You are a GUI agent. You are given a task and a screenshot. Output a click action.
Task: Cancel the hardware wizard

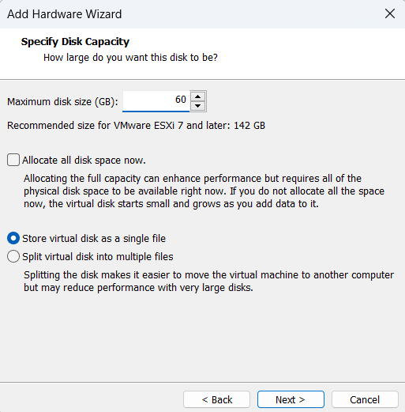[365, 399]
